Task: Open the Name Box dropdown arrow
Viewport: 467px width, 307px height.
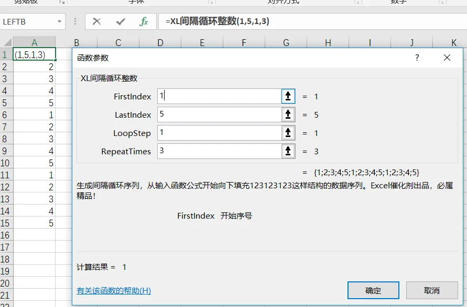Action: pos(59,21)
